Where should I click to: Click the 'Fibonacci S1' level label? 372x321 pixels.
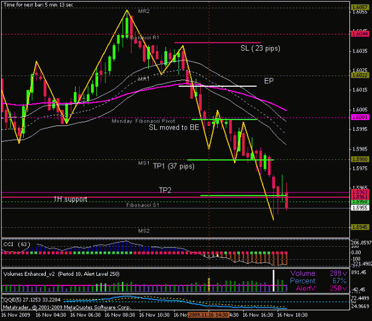tap(143, 205)
